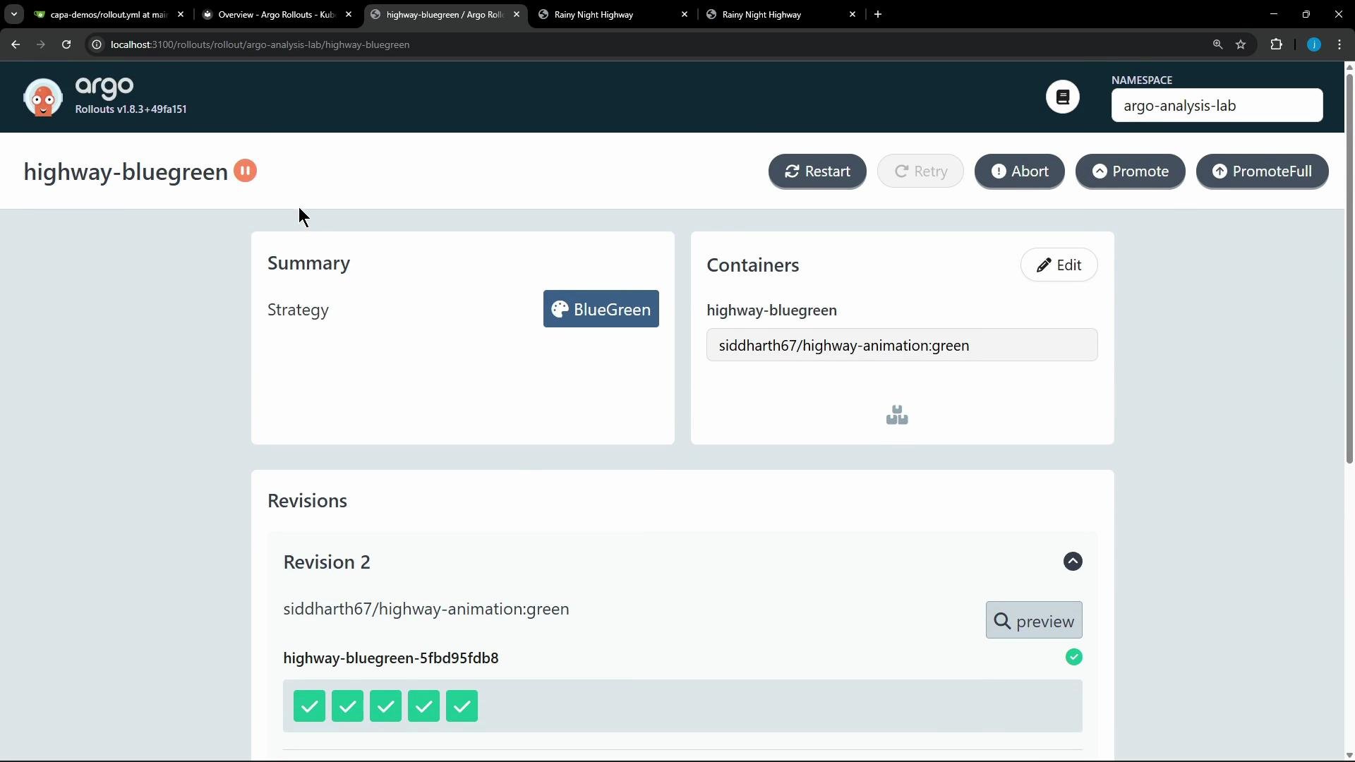This screenshot has width=1355, height=762.
Task: Click replica set name highway-bluegreen-5fbd95fdb8
Action: tap(391, 658)
